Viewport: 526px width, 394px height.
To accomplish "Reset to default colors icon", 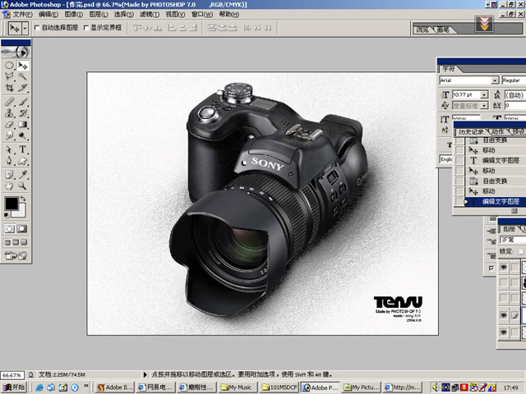I will (x=7, y=215).
